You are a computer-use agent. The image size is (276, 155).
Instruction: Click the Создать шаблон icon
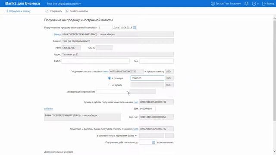pyautogui.click(x=67, y=11)
